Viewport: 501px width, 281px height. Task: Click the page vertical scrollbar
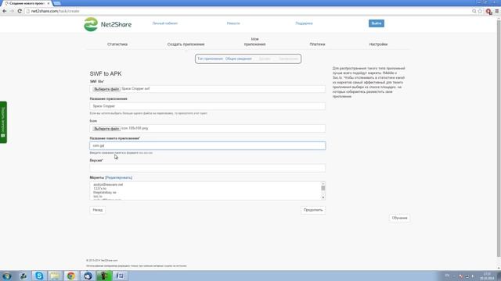click(x=499, y=137)
